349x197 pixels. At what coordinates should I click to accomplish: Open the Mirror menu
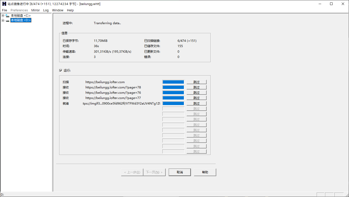pos(36,10)
